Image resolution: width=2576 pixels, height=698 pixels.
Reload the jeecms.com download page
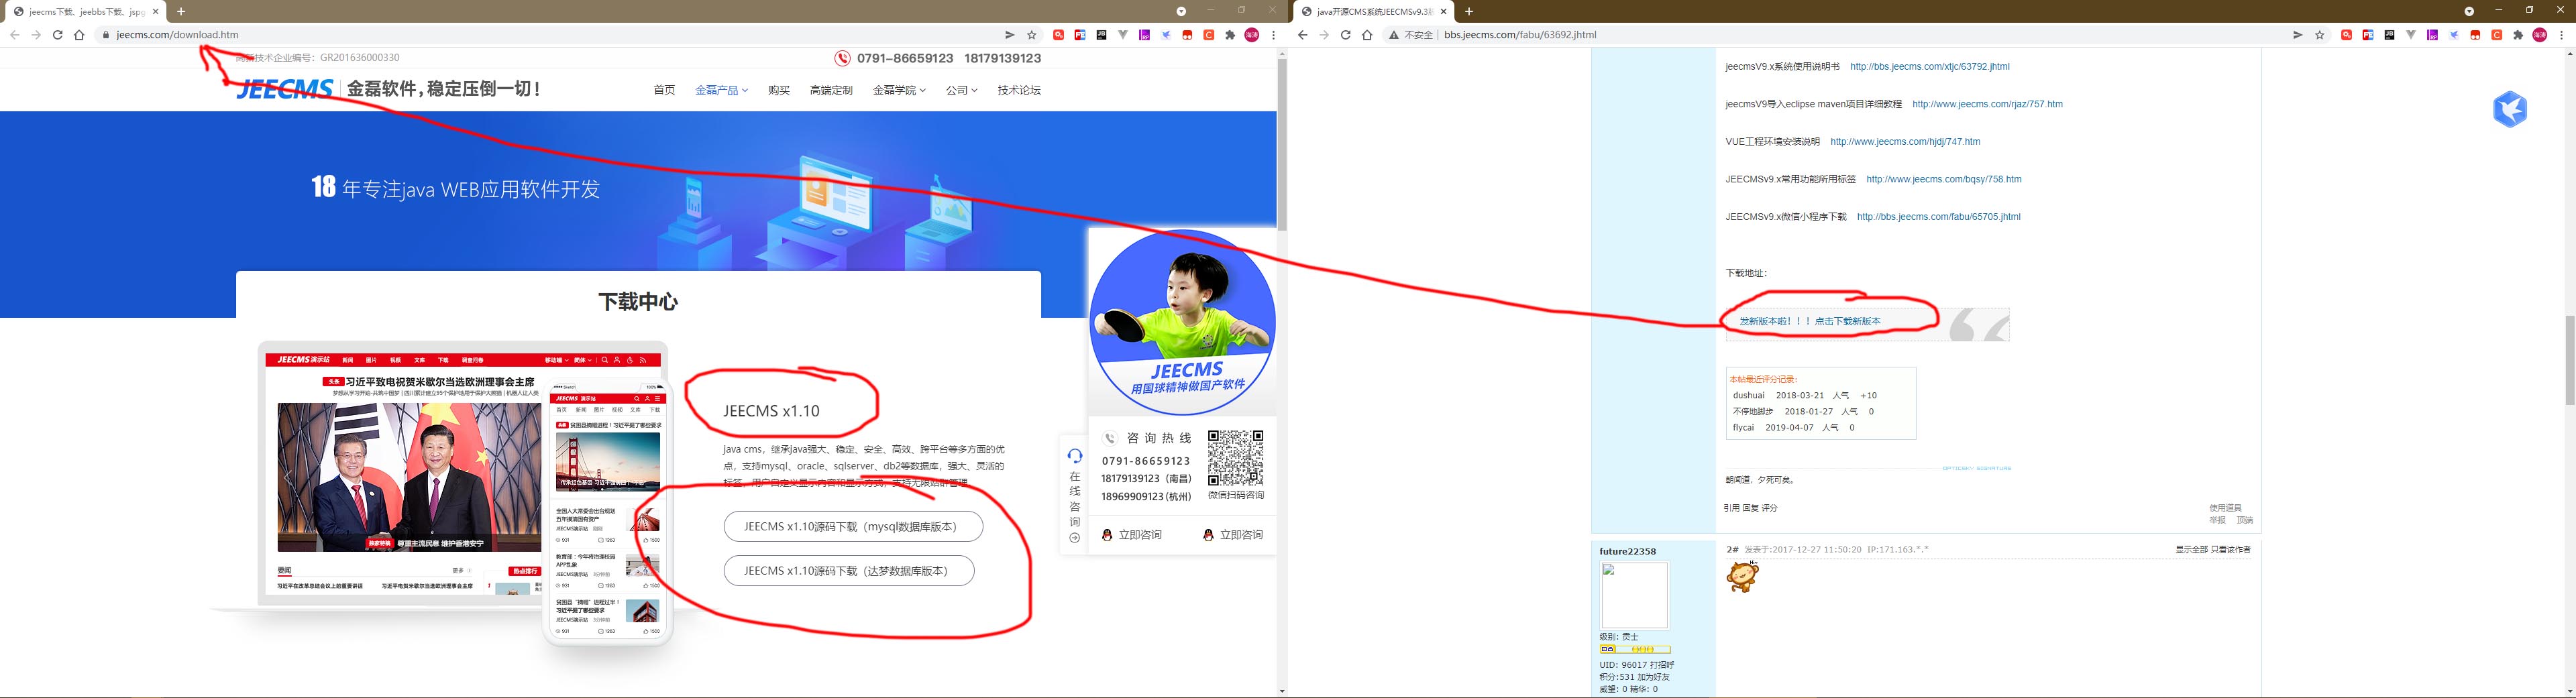tap(57, 35)
